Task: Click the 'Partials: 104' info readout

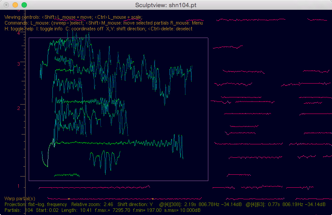Action: (x=19, y=210)
